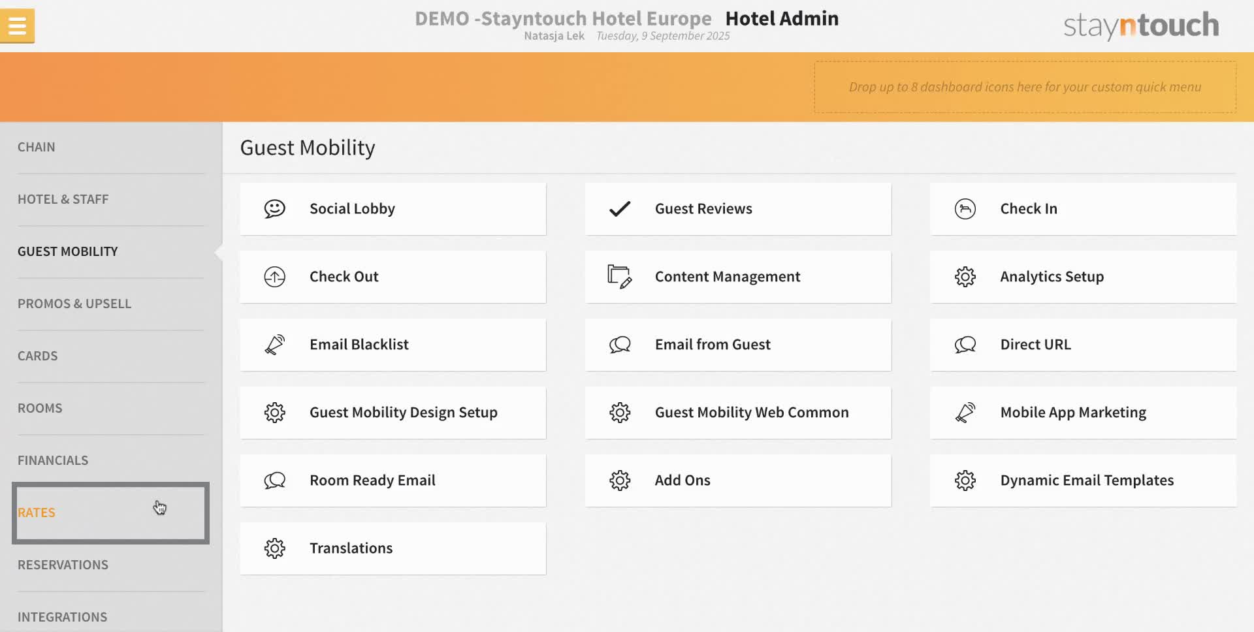The height and width of the screenshot is (632, 1254).
Task: Open Promos & Upsell section
Action: 111,304
